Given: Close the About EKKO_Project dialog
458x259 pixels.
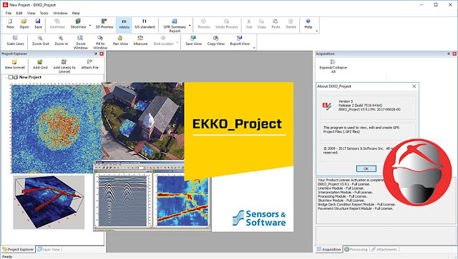Looking at the screenshot, I should [x=414, y=86].
